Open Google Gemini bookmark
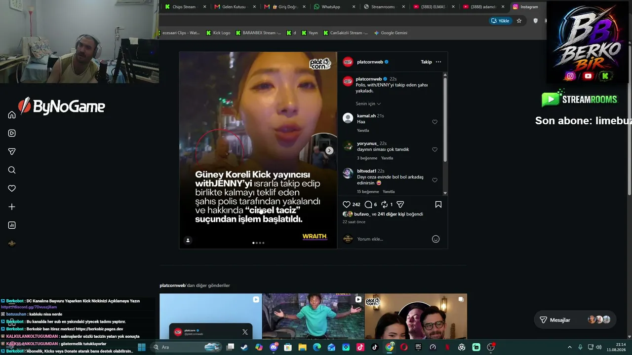The image size is (632, 355). (391, 33)
